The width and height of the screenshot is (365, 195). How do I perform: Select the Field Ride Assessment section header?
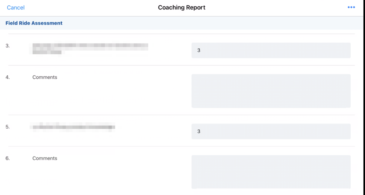(34, 23)
